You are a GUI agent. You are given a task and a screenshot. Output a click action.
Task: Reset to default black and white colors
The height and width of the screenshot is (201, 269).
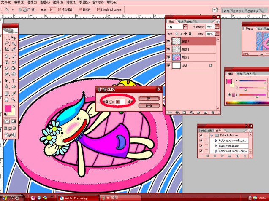5,114
